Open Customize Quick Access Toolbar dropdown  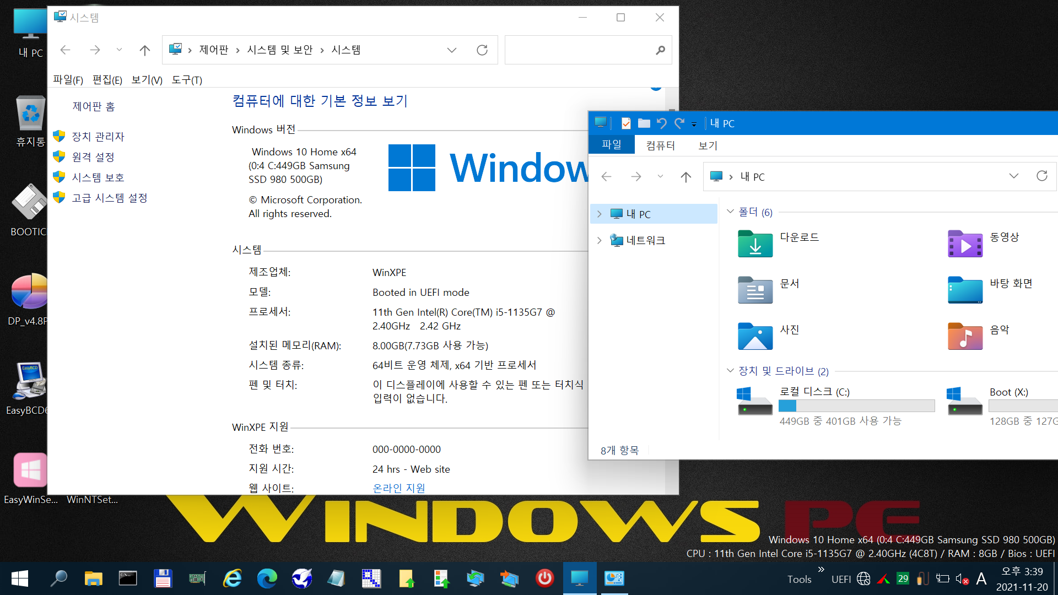coord(694,125)
